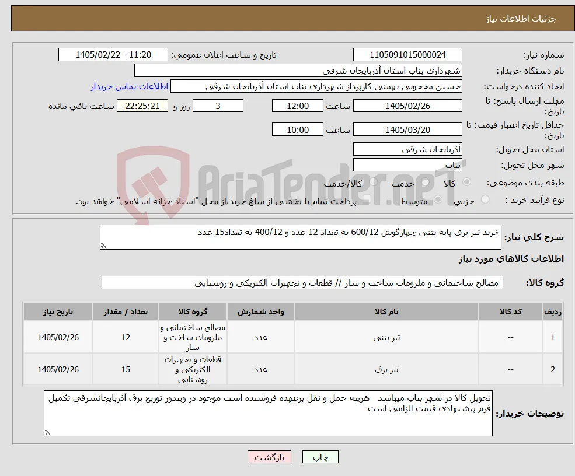The width and height of the screenshot is (575, 476).
Task: Click the price validity date 1405/03/20 field
Action: click(x=407, y=129)
